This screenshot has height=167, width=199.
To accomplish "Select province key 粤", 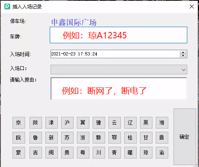I will coord(83,152).
